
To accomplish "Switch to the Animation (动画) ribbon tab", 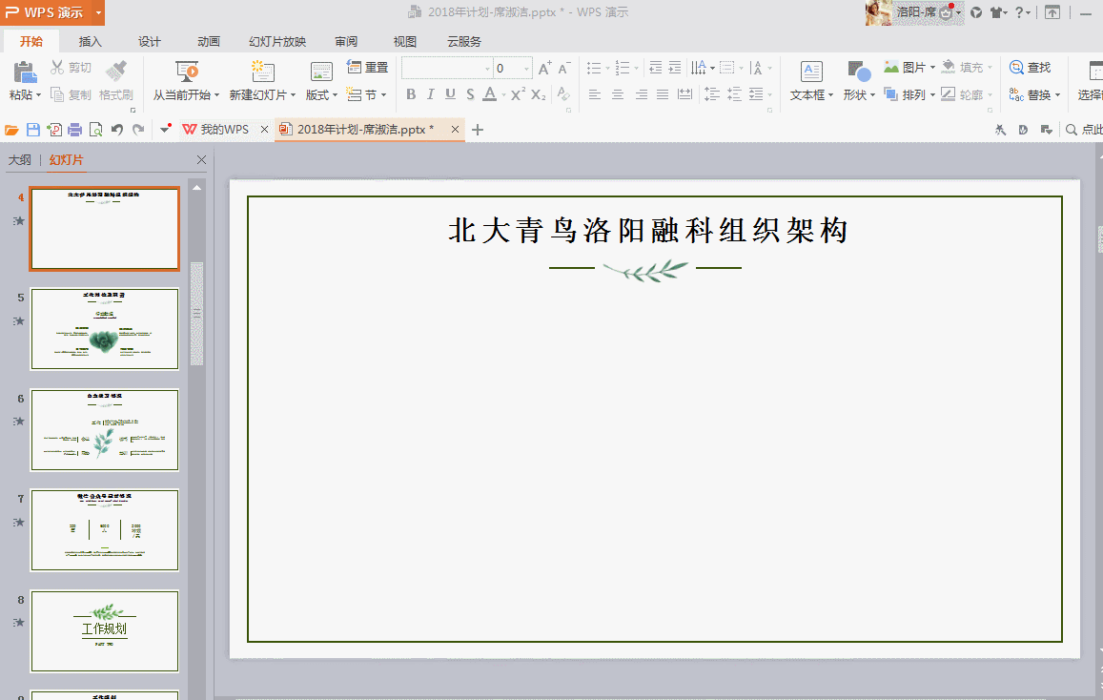I will coord(208,42).
